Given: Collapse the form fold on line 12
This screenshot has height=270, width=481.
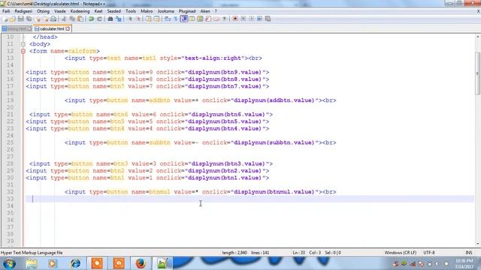Looking at the screenshot, I should [x=23, y=51].
